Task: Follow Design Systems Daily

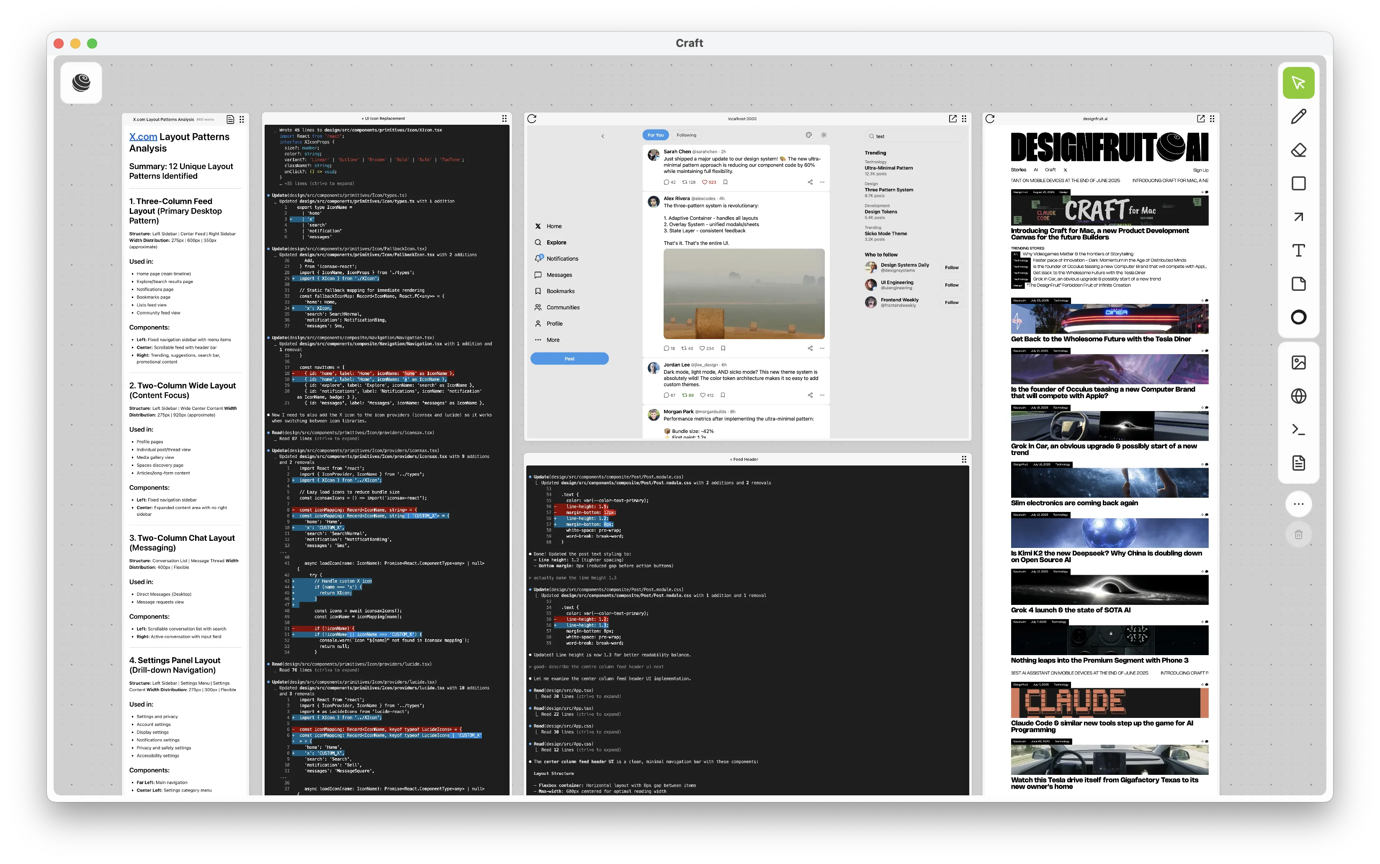Action: 951,267
